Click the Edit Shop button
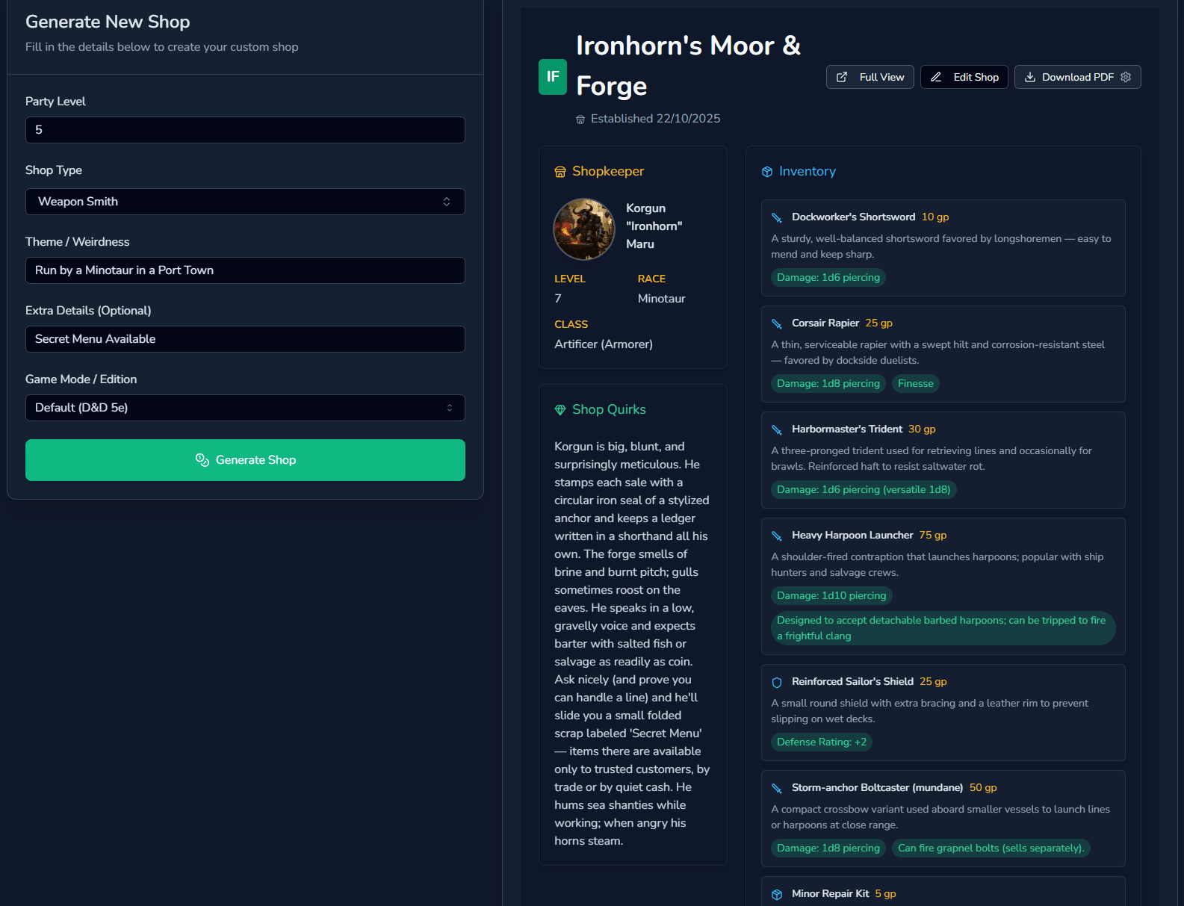 [x=964, y=77]
